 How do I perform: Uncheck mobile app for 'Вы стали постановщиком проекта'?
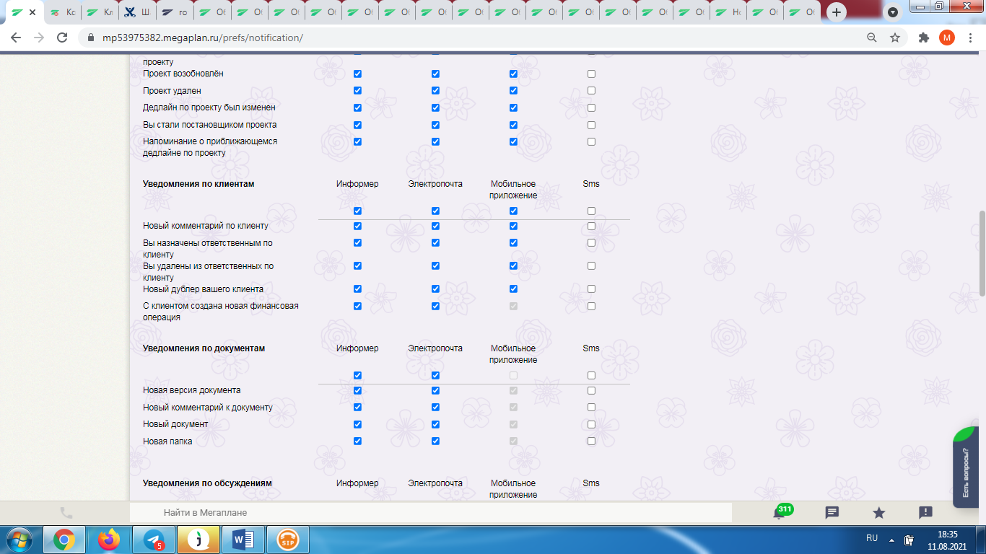pyautogui.click(x=513, y=125)
